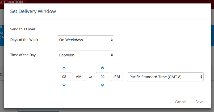Open the Pacific Standard Time timezone dropdown
Viewport: 214px width, 112px height.
(x=165, y=77)
